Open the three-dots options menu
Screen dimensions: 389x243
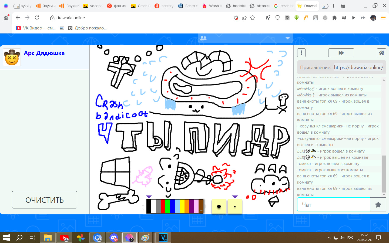click(301, 53)
